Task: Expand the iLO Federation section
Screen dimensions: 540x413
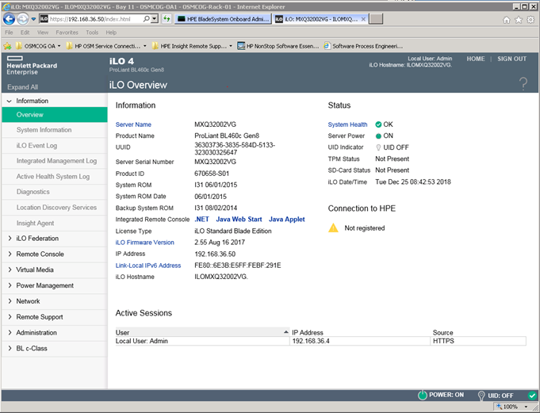Action: click(x=10, y=238)
